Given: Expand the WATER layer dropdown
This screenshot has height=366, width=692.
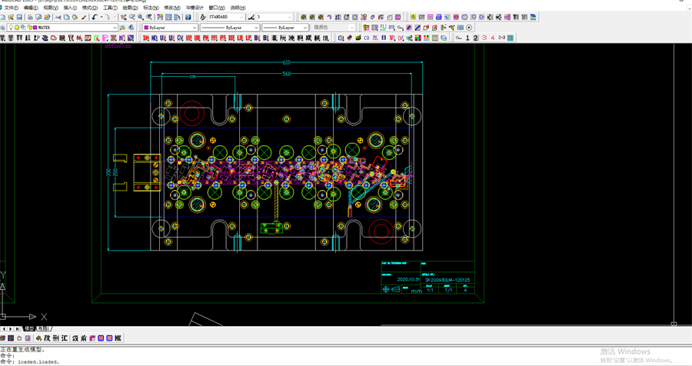Looking at the screenshot, I should pos(115,28).
